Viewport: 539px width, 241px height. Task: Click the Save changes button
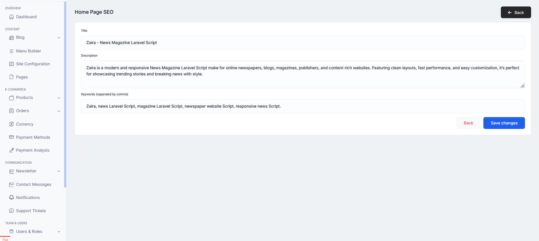click(504, 123)
